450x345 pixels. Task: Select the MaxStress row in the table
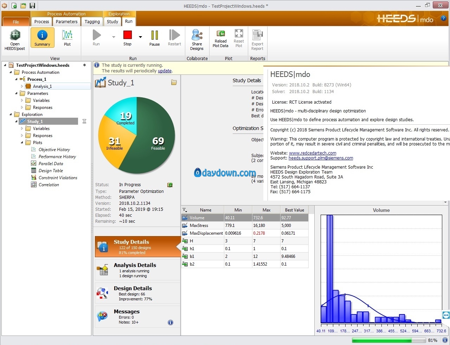[245, 226]
